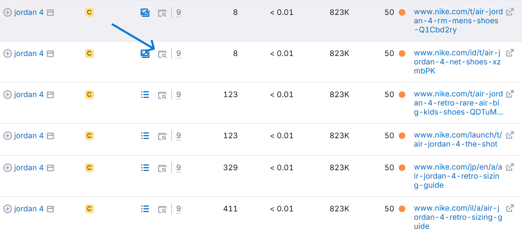Click orange difficulty dot in net-shoes row

pos(402,53)
